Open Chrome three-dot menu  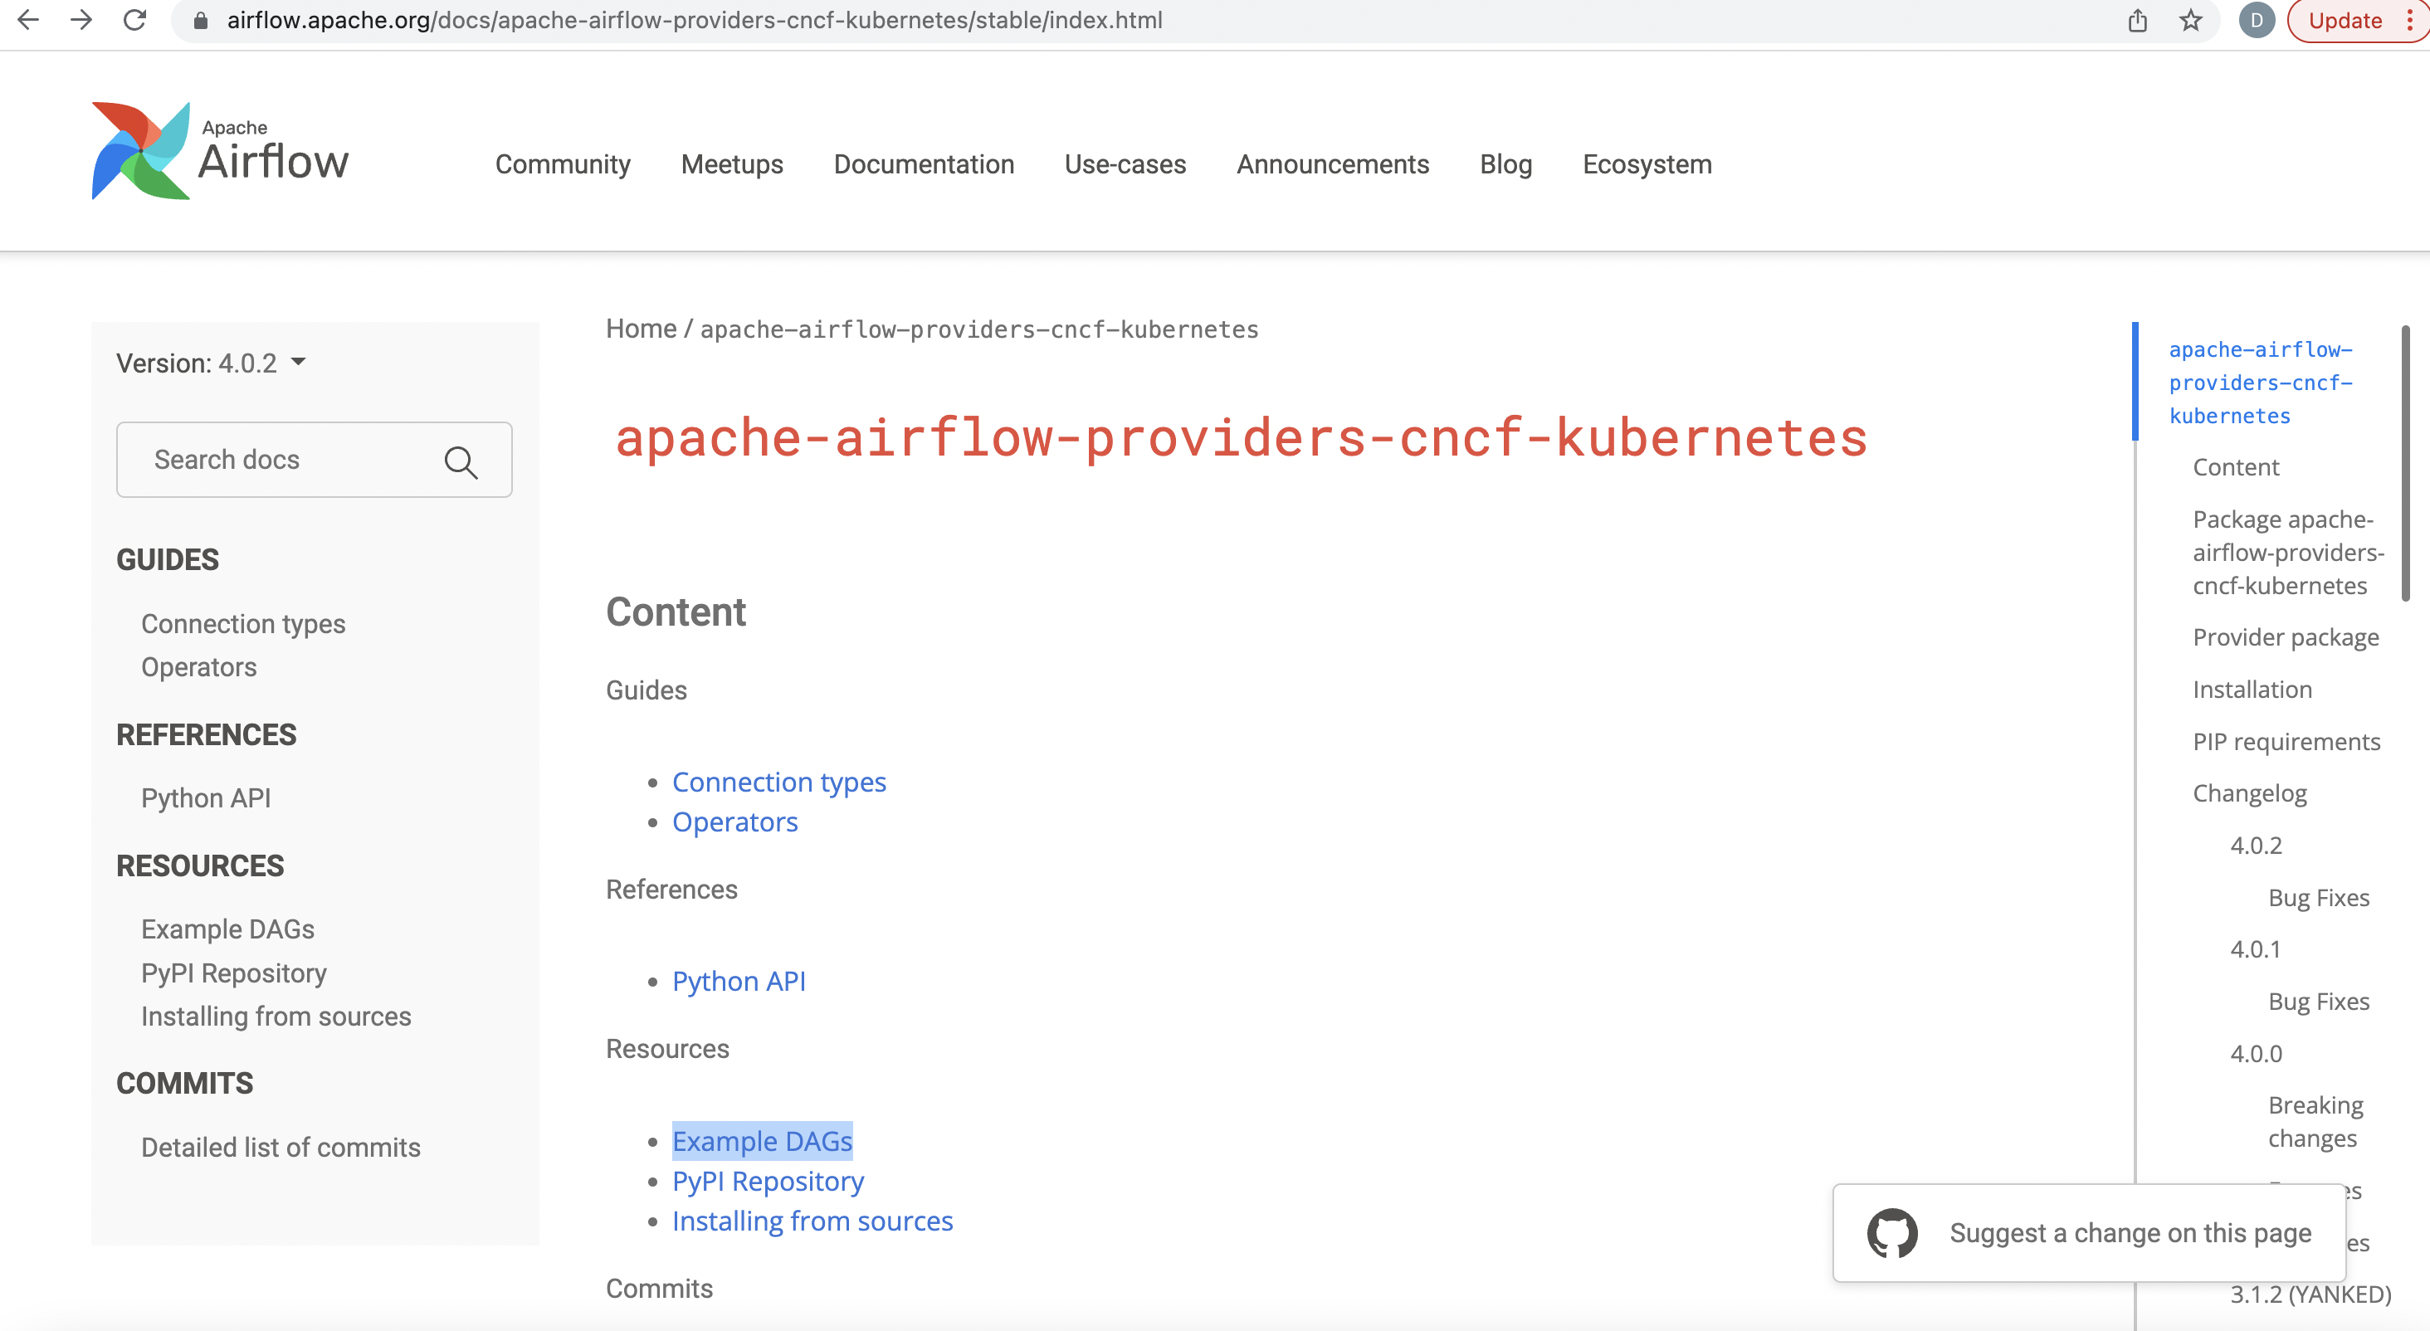[2409, 21]
